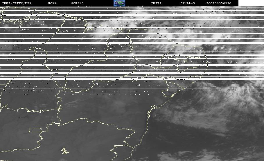Select the GOES10 satellite label
The height and width of the screenshot is (161, 264).
[x=77, y=3]
